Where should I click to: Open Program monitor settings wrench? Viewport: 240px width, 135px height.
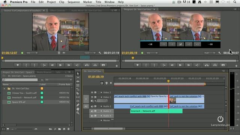point(219,53)
